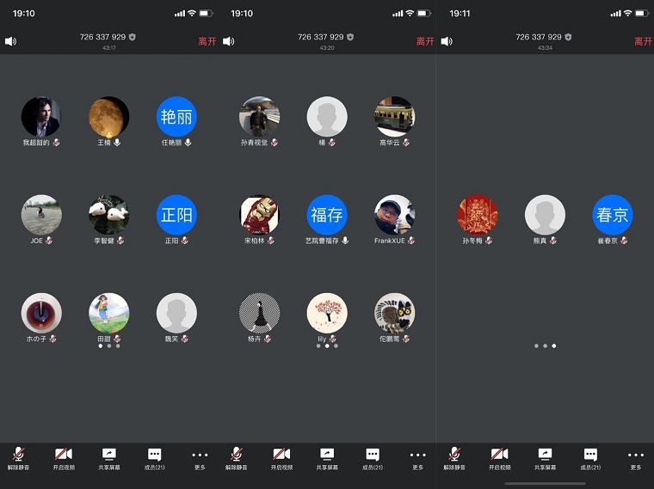Screen dimensions: 654x489
Task: Click the shield icon beside leftmost meeting ID
Action: (x=133, y=38)
